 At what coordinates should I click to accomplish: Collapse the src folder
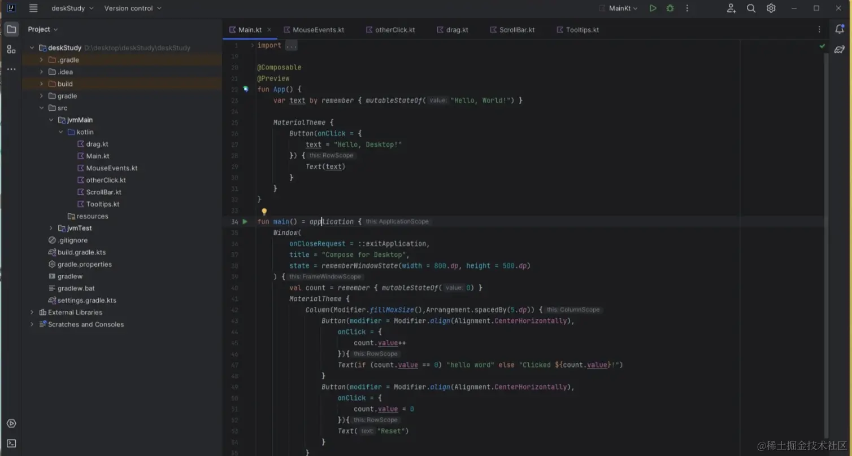pos(41,108)
